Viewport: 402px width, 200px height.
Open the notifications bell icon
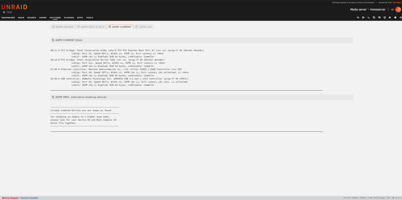coord(400,17)
